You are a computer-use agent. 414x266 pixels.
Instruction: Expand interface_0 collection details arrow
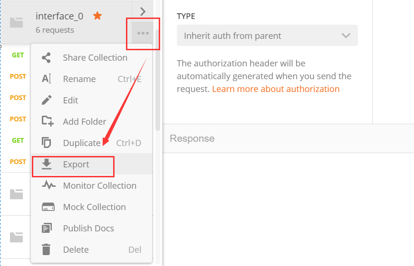tap(143, 11)
